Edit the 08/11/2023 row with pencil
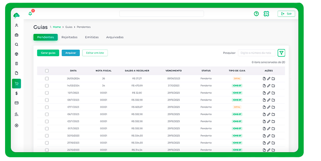Image resolution: width=321 pixels, height=161 pixels. pyautogui.click(x=269, y=100)
